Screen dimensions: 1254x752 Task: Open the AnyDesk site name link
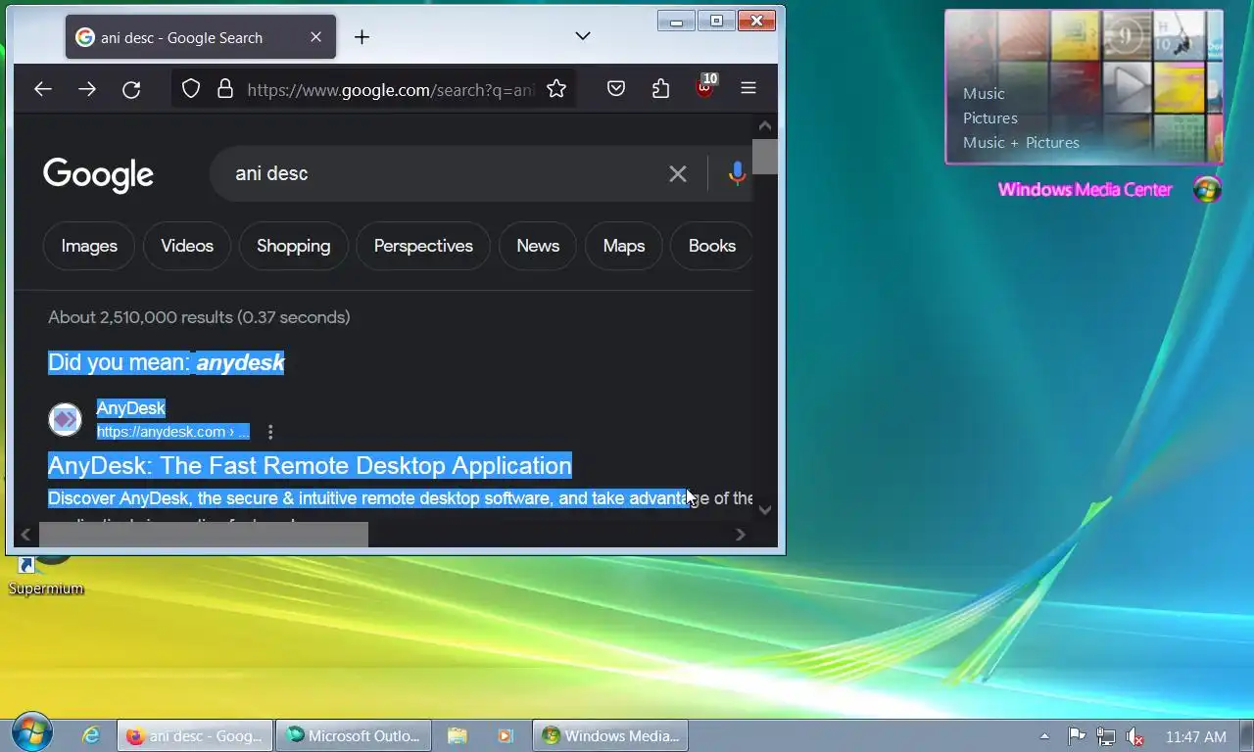pos(131,408)
